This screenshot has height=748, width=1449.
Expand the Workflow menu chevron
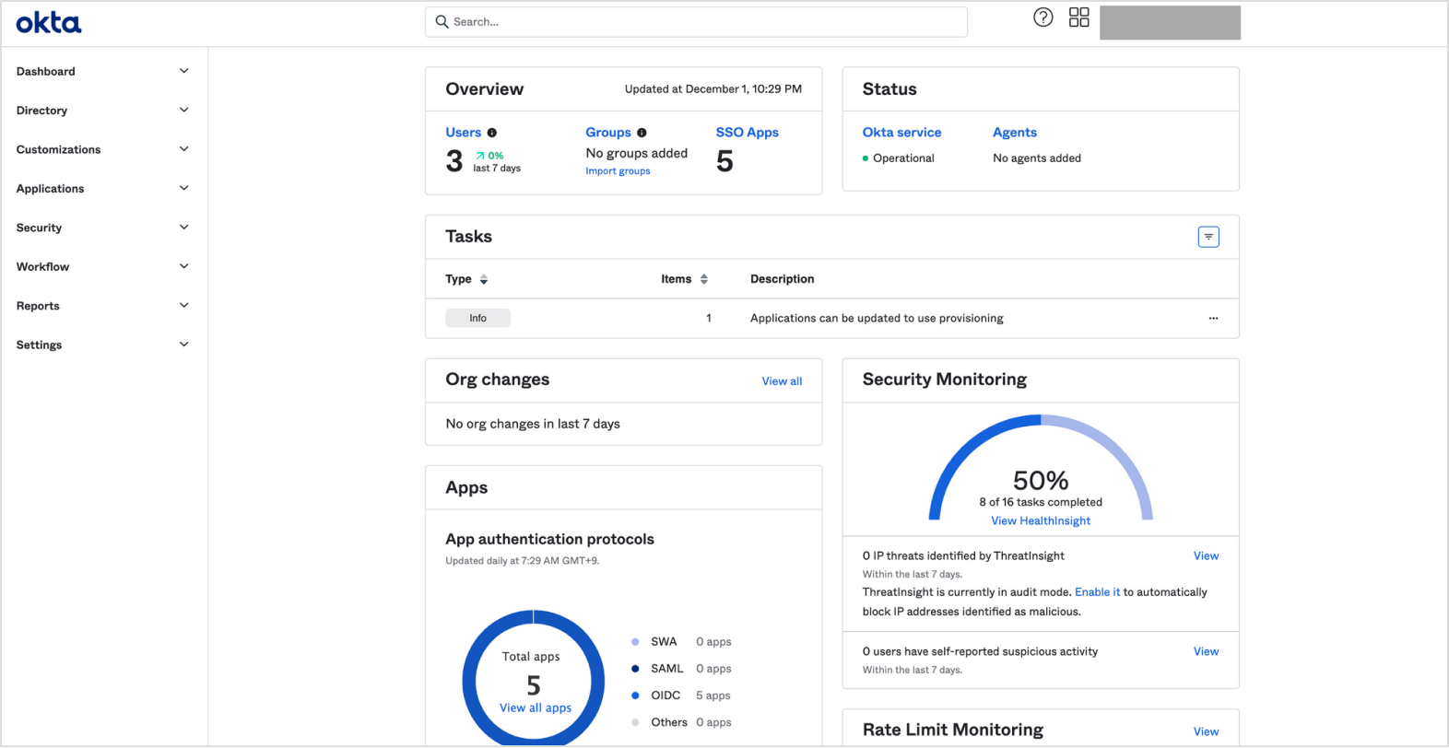click(x=183, y=266)
